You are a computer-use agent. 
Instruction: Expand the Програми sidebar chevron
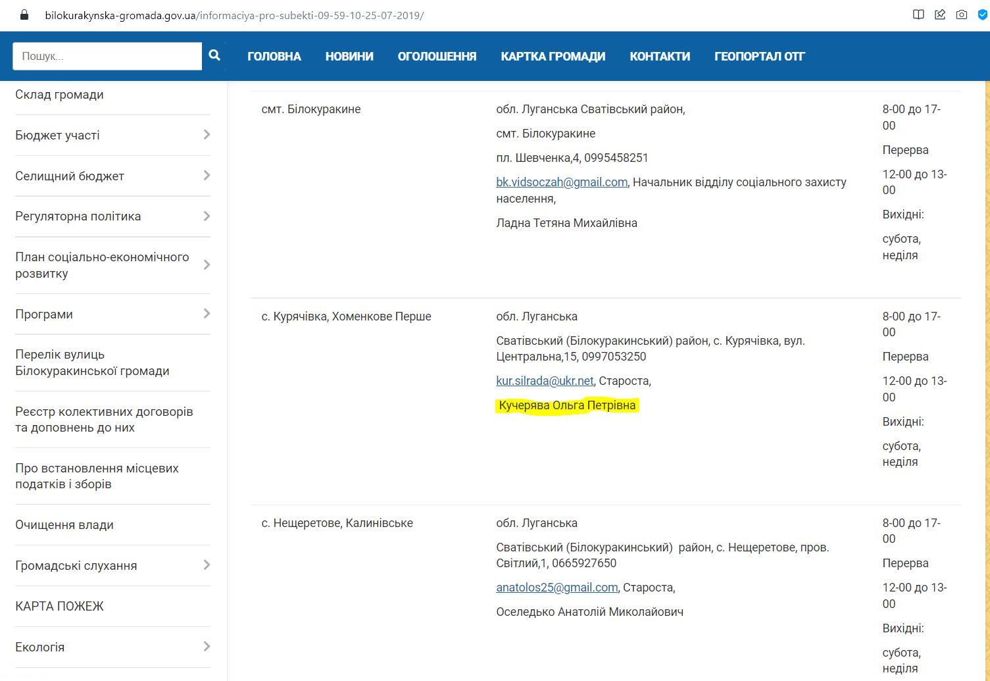coord(207,314)
